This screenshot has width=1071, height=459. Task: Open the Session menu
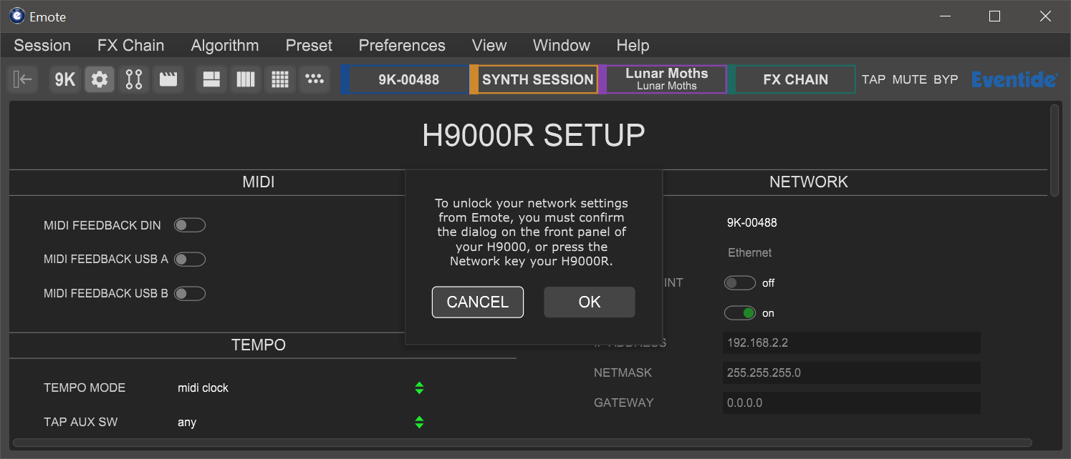point(42,46)
